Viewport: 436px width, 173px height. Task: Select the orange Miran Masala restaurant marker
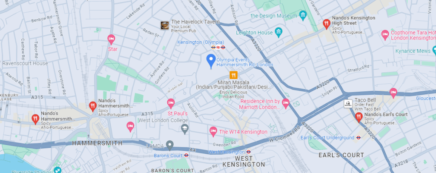(x=233, y=75)
